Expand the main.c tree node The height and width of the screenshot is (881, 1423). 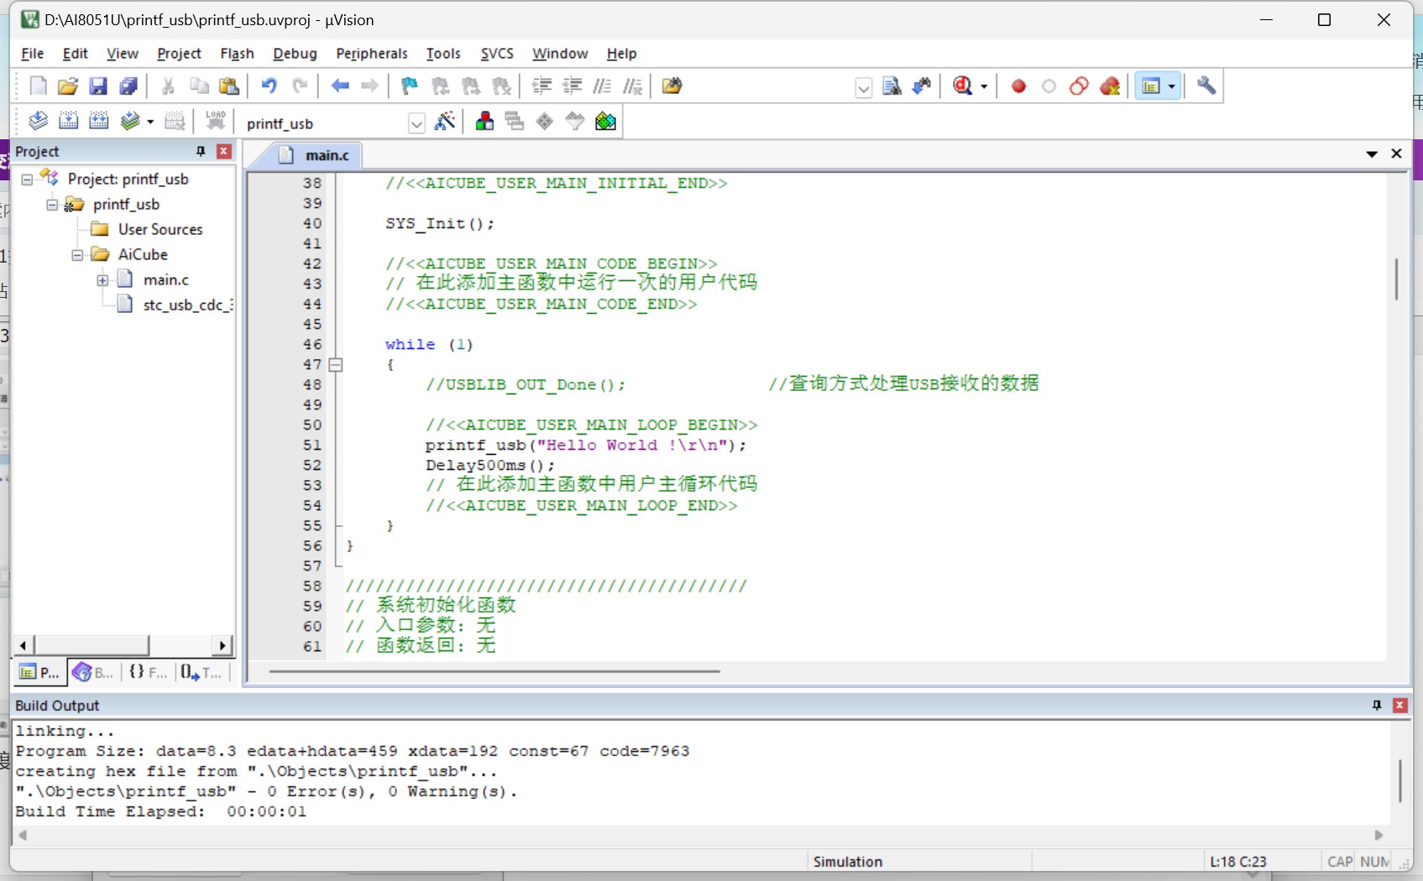coord(102,280)
